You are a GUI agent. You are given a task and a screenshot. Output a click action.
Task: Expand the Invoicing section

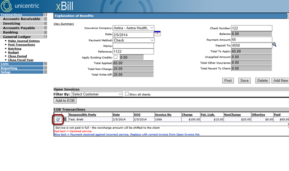[45, 24]
